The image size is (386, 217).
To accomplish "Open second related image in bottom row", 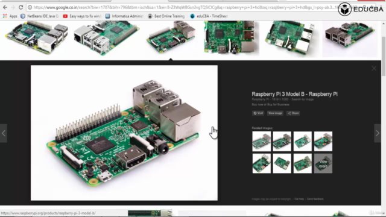I will (x=282, y=163).
